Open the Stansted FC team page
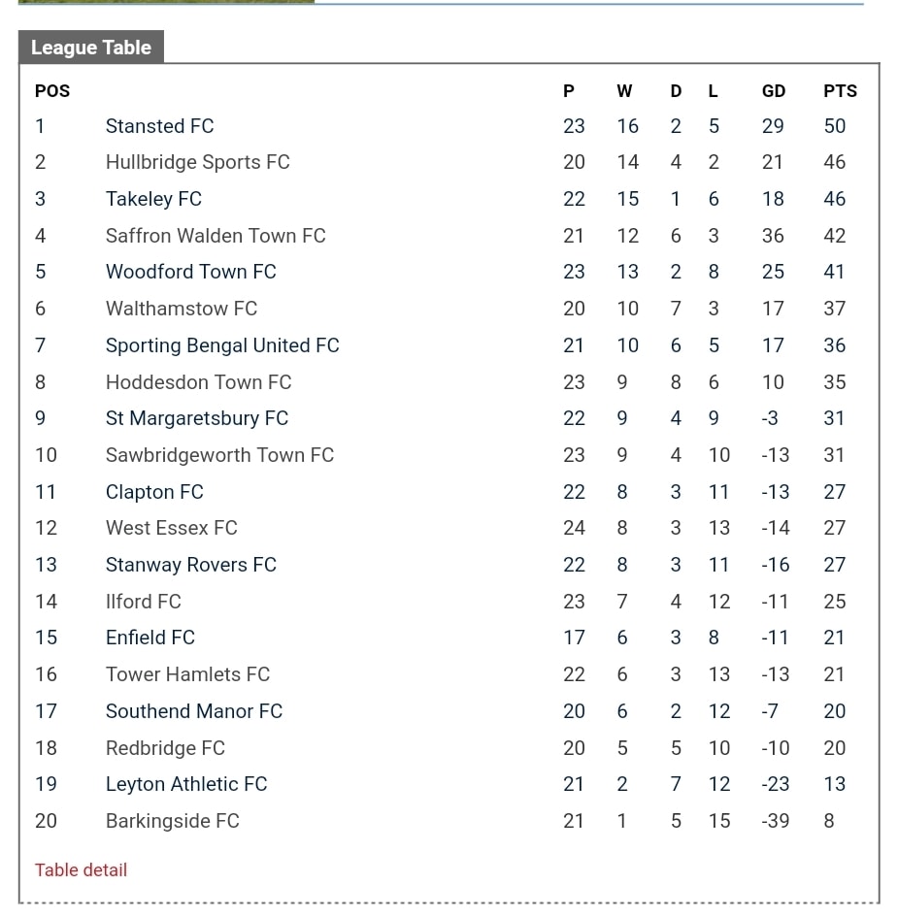The height and width of the screenshot is (917, 898). tap(160, 126)
